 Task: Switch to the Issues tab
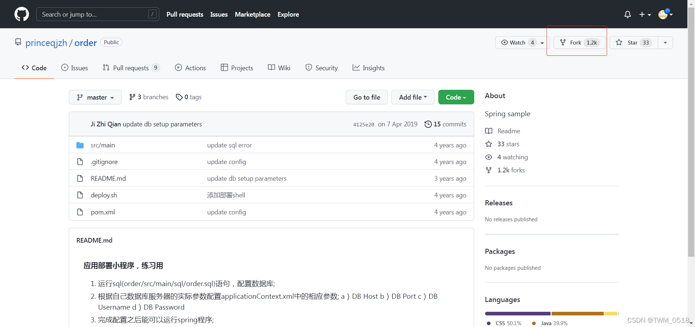pos(75,68)
